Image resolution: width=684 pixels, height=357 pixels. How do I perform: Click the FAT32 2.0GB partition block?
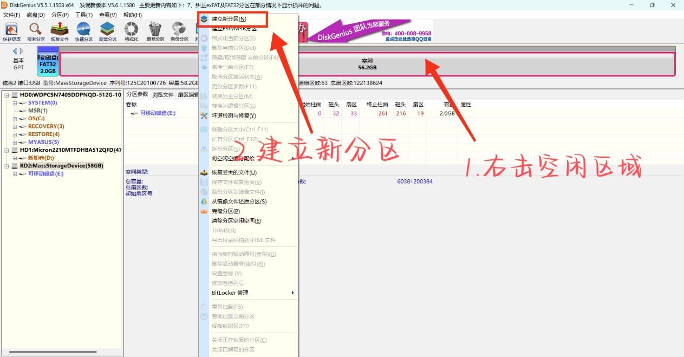pyautogui.click(x=48, y=65)
